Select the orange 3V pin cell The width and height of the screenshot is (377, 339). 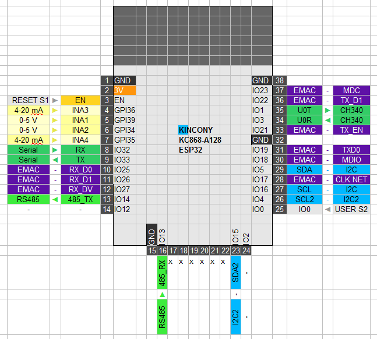(x=124, y=90)
